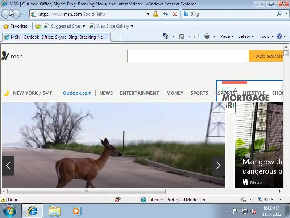Screen dimensions: 290x218
Task: Click the Windows Start button
Action: click(x=10, y=211)
